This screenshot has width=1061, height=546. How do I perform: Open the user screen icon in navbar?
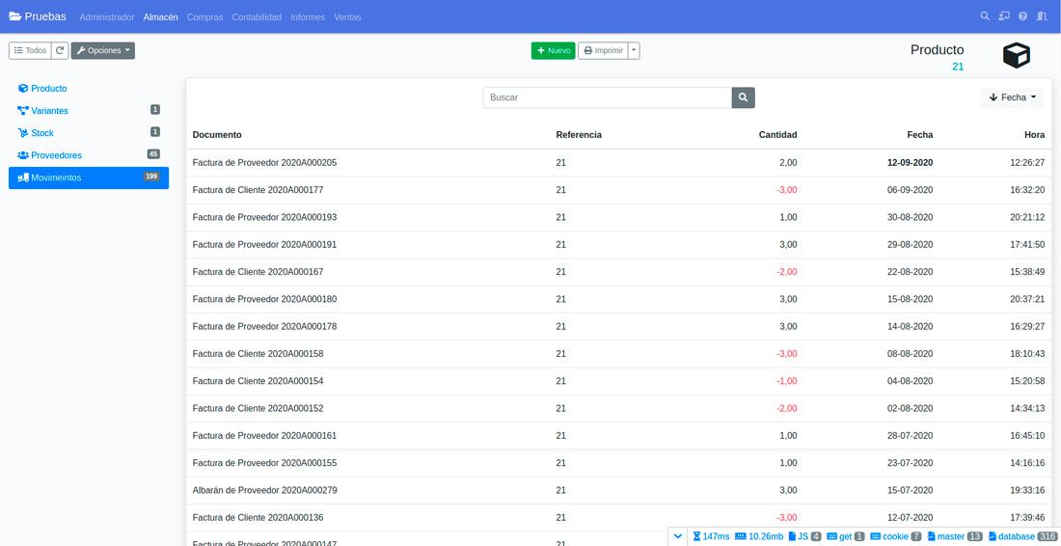pos(1004,16)
